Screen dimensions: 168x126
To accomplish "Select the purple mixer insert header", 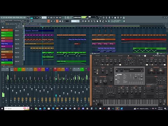I will [x=67, y=69].
